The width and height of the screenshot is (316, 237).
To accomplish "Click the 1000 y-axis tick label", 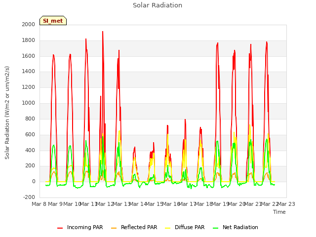I will coord(29,103).
